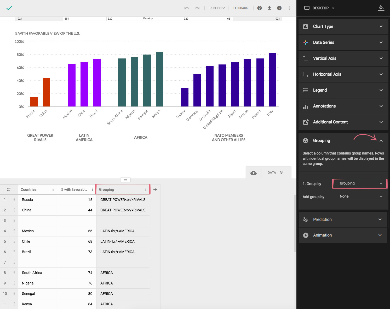Open the Publish dropdown menu

(217, 8)
